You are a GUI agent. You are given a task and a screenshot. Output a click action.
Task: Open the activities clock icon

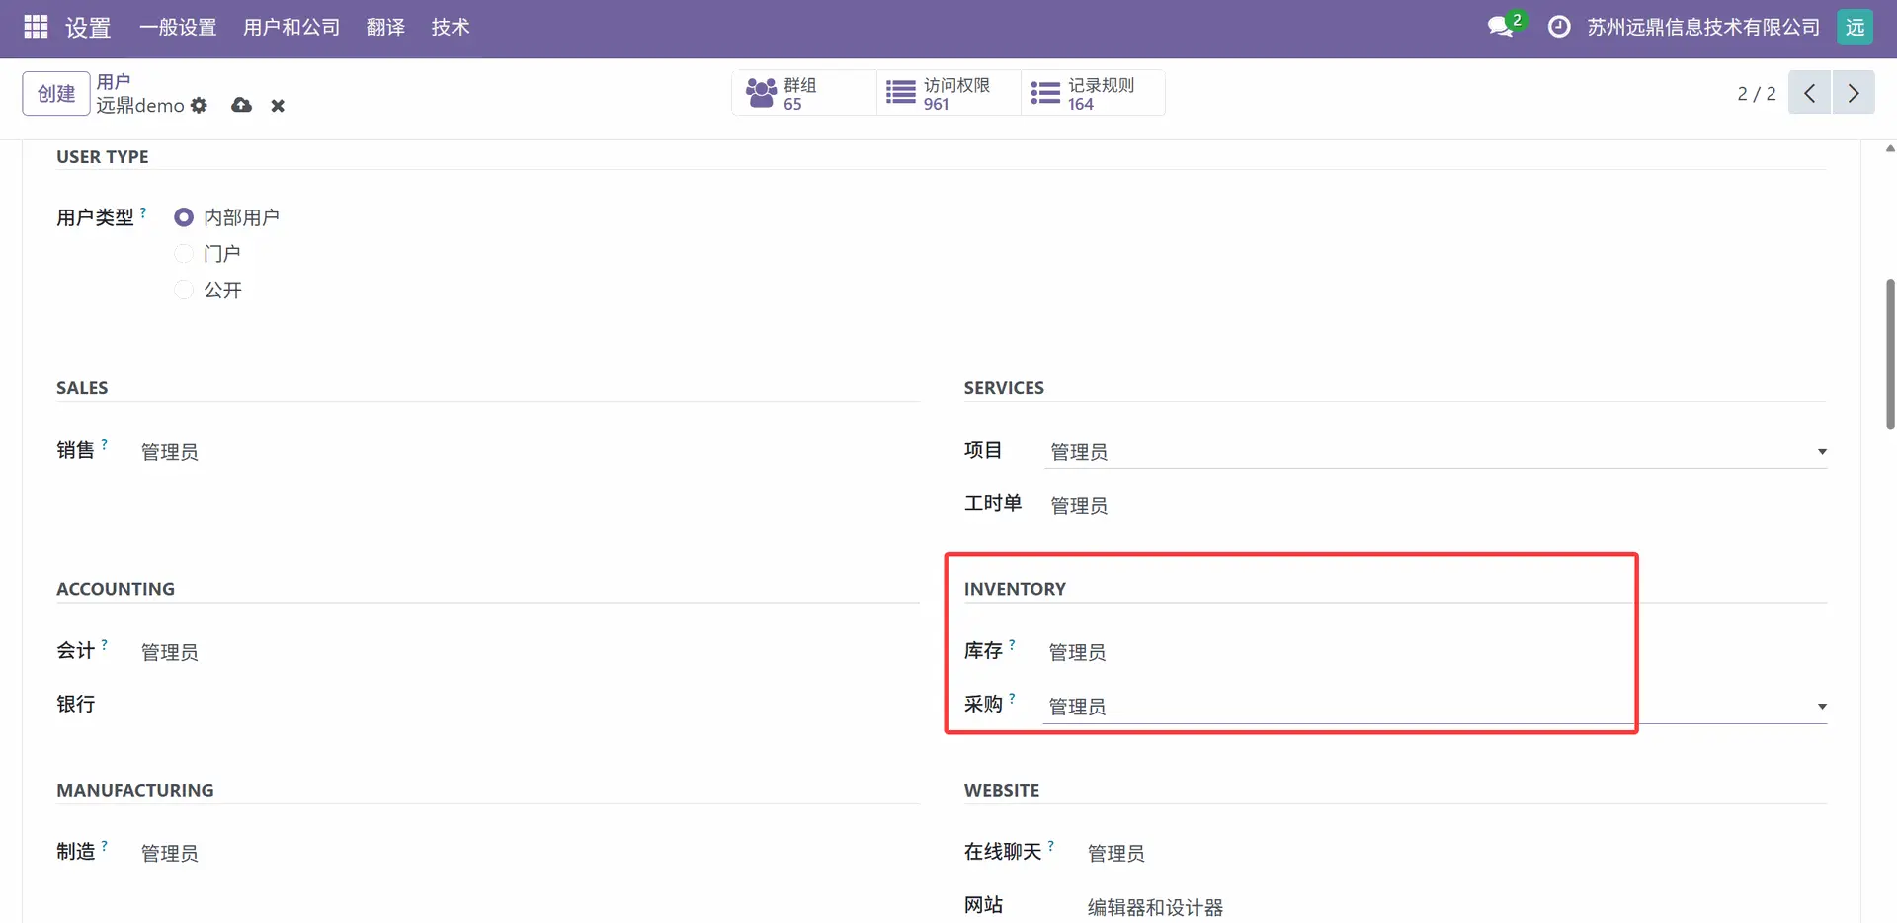click(1559, 27)
